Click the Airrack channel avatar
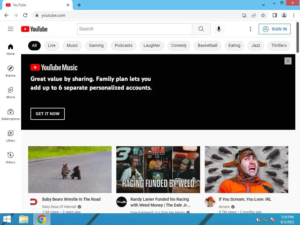300x225 pixels. pos(210,202)
